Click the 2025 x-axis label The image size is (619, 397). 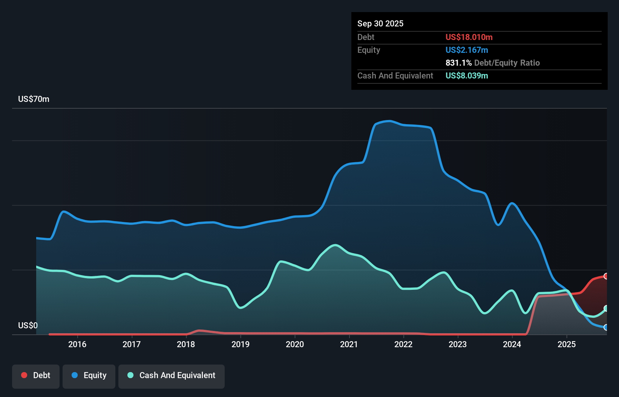coord(567,344)
